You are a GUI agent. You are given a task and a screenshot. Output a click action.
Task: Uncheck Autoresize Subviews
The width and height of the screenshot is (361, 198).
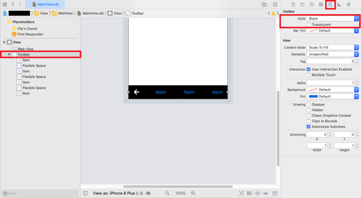point(308,126)
